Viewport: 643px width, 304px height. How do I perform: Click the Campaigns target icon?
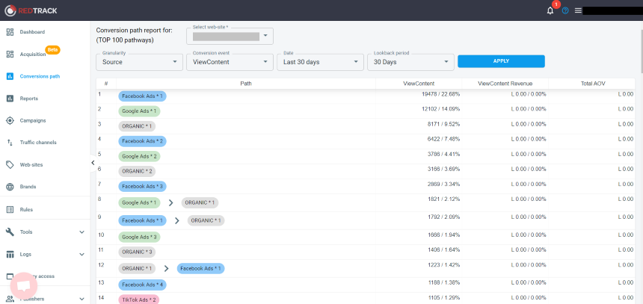pyautogui.click(x=10, y=120)
